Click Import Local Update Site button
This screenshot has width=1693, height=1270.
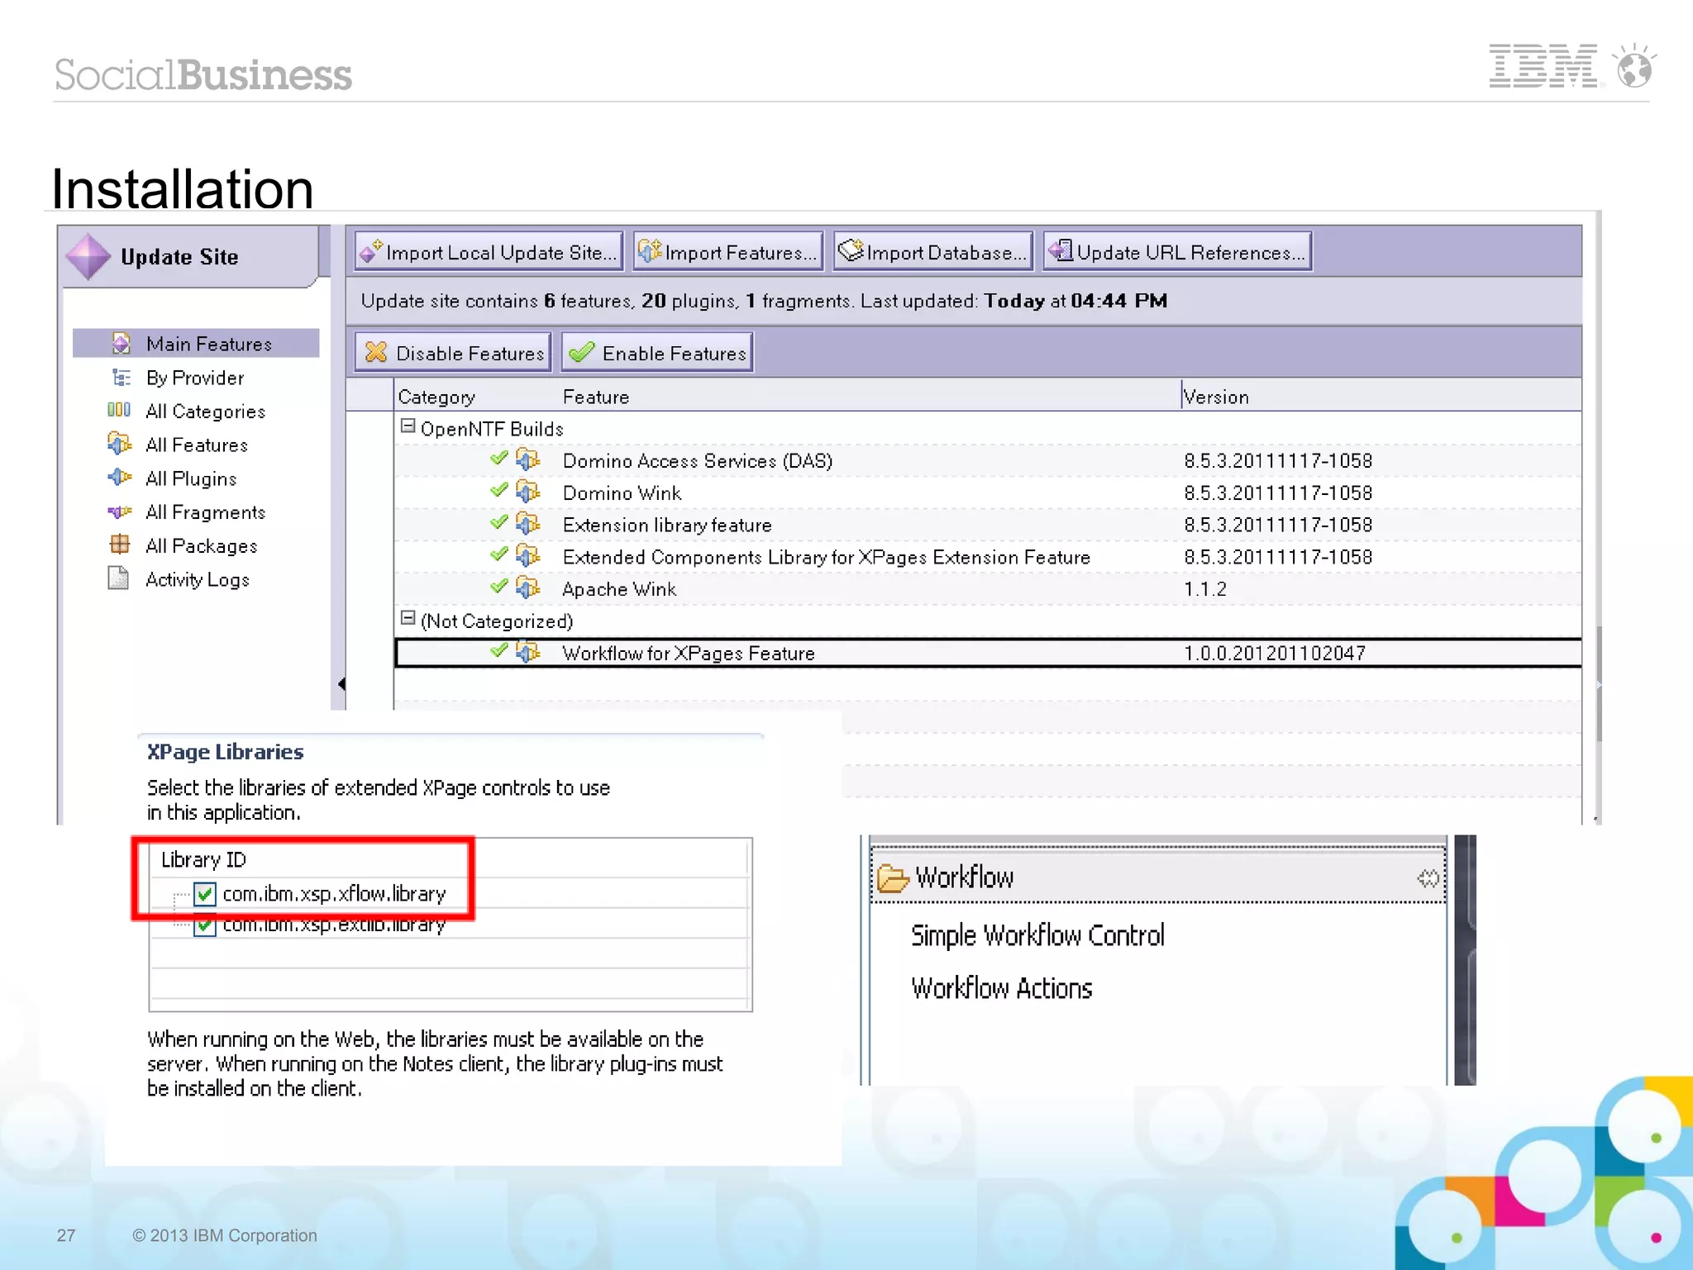click(x=489, y=252)
